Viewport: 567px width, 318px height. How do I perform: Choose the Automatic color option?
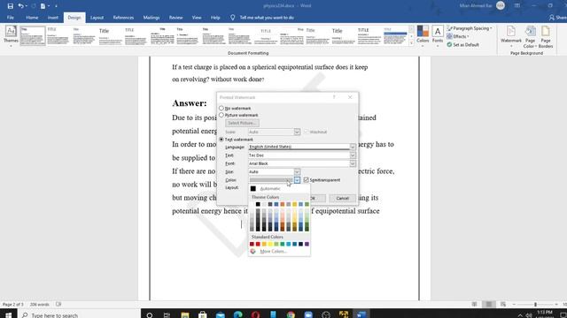279,188
